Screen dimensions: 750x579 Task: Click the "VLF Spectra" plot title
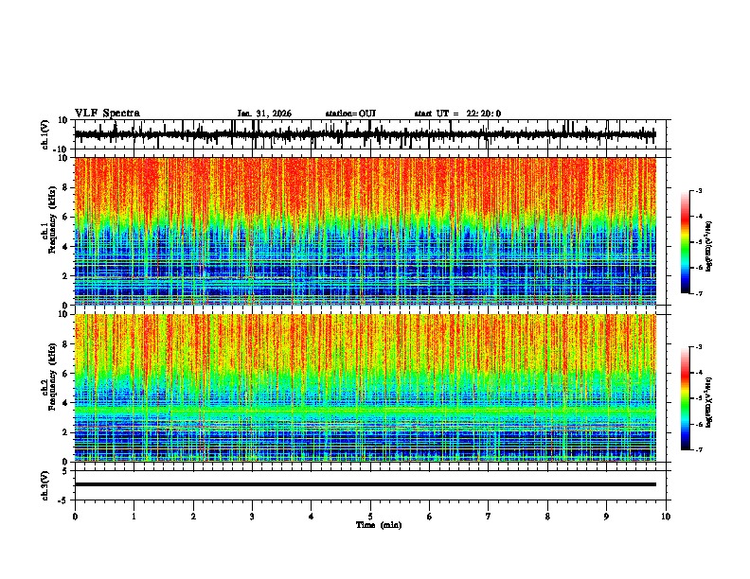tap(107, 114)
